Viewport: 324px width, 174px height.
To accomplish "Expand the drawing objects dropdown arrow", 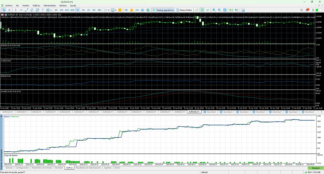I will pos(51,10).
